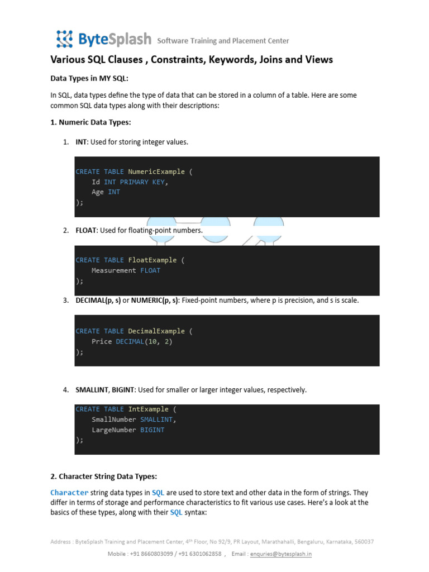The width and height of the screenshot is (429, 572).
Task: Click the FLOAT list item text
Action: pyautogui.click(x=139, y=231)
